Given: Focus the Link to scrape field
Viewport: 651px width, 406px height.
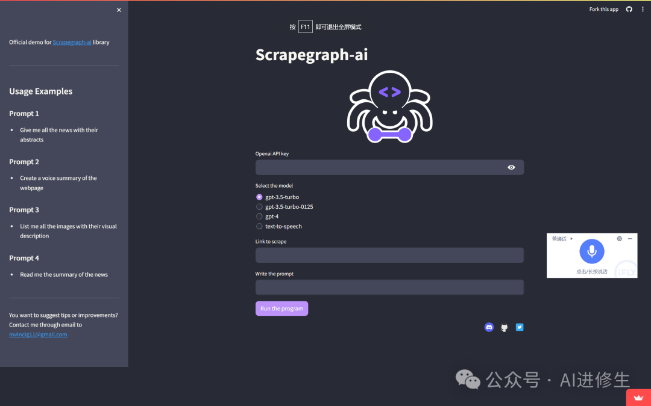Looking at the screenshot, I should [x=389, y=255].
